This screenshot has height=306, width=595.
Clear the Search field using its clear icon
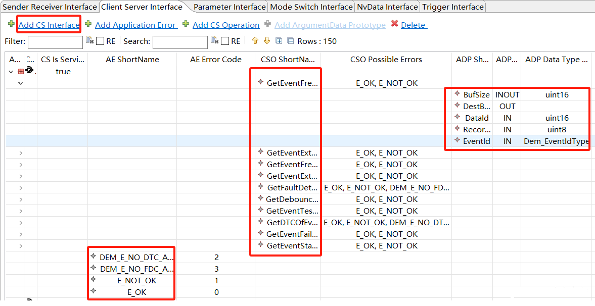214,41
